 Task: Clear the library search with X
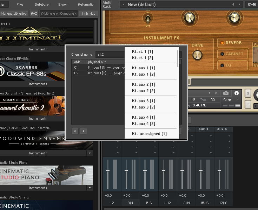[x=76, y=13]
